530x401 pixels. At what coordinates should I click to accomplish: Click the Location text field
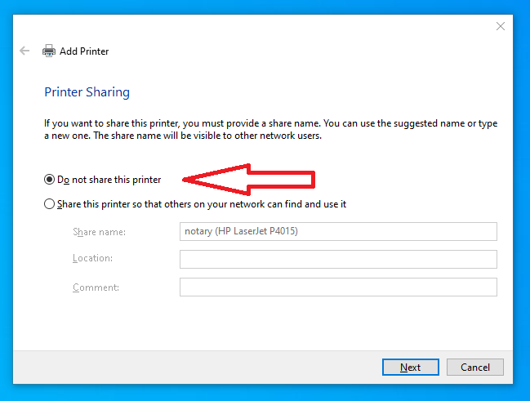tap(338, 259)
